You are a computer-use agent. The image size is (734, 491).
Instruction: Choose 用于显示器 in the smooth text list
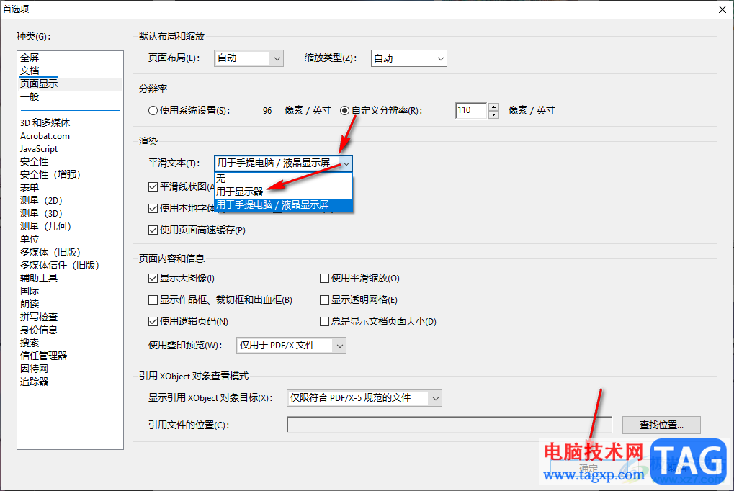pos(283,192)
